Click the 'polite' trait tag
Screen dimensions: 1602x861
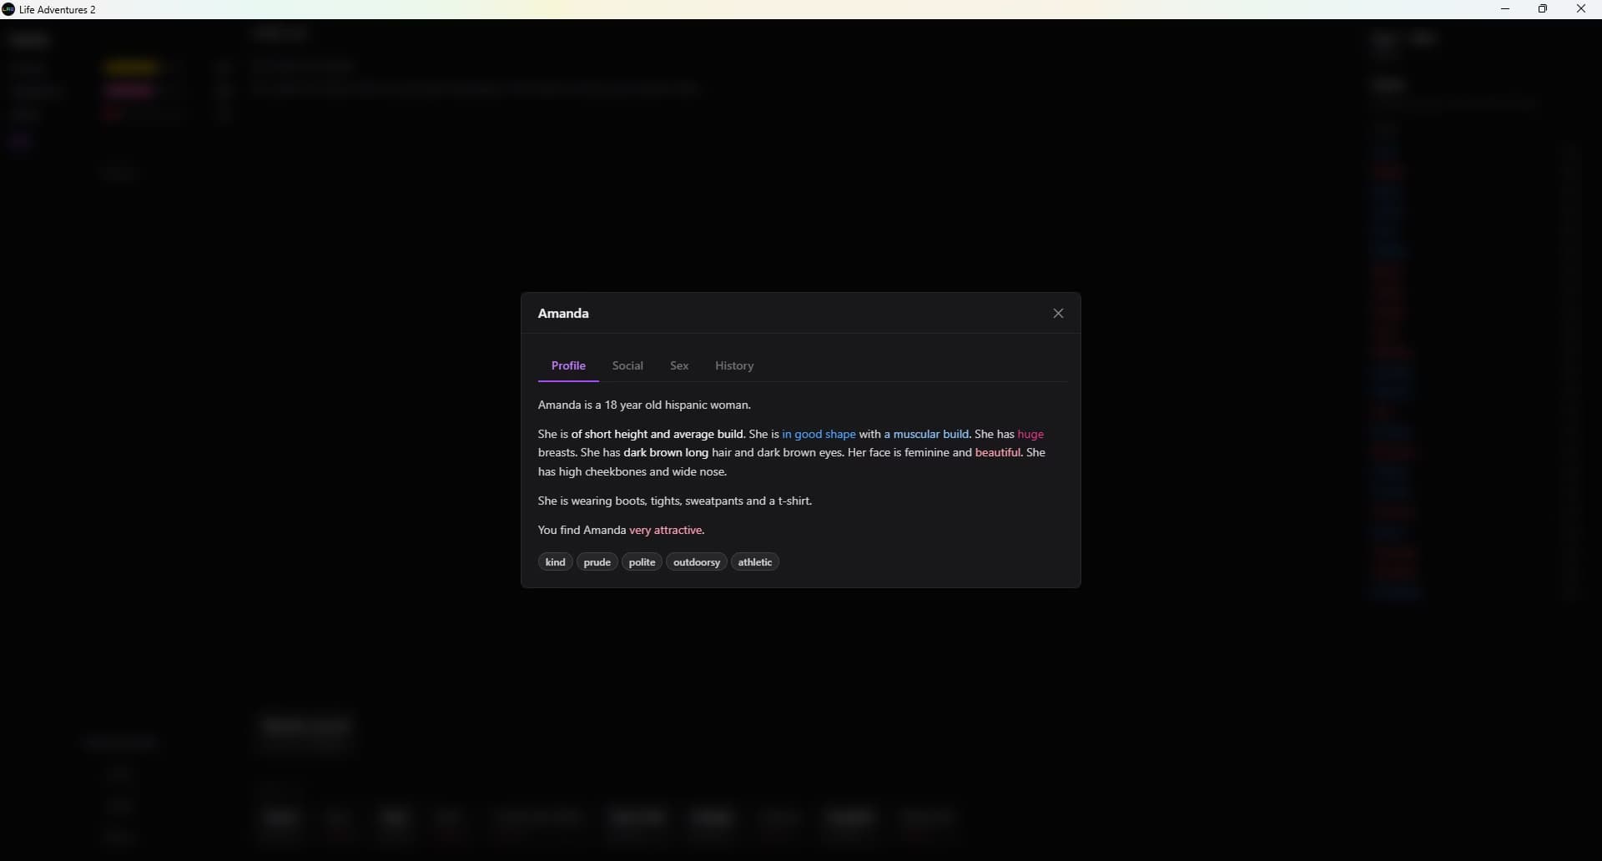click(x=642, y=562)
